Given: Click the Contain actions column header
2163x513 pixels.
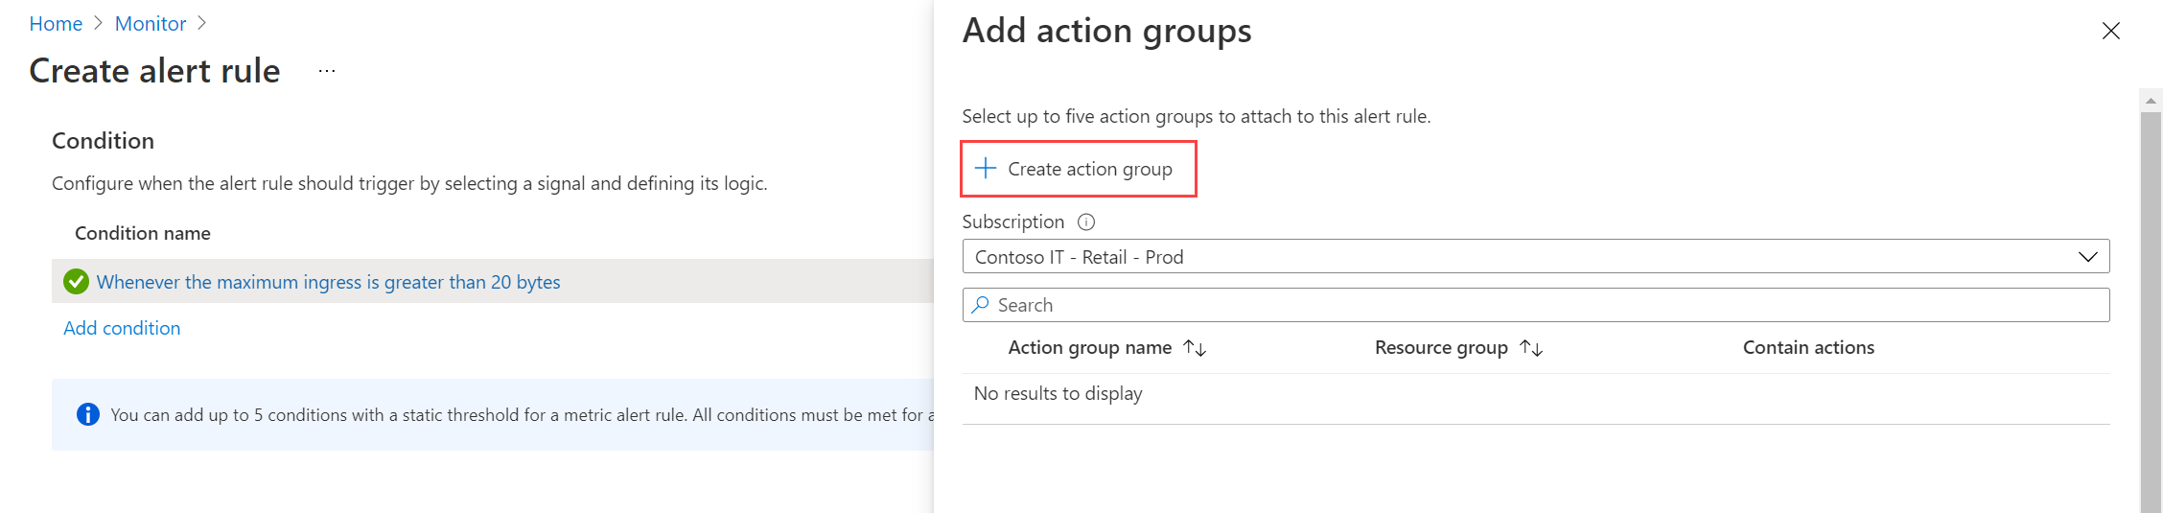Looking at the screenshot, I should click(x=1808, y=348).
